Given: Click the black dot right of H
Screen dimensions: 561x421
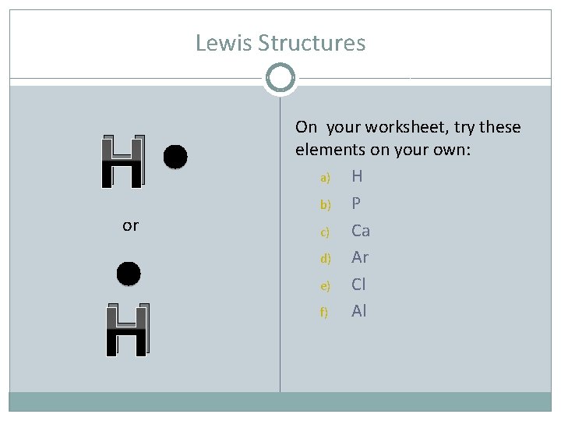Looking at the screenshot, I should [175, 157].
